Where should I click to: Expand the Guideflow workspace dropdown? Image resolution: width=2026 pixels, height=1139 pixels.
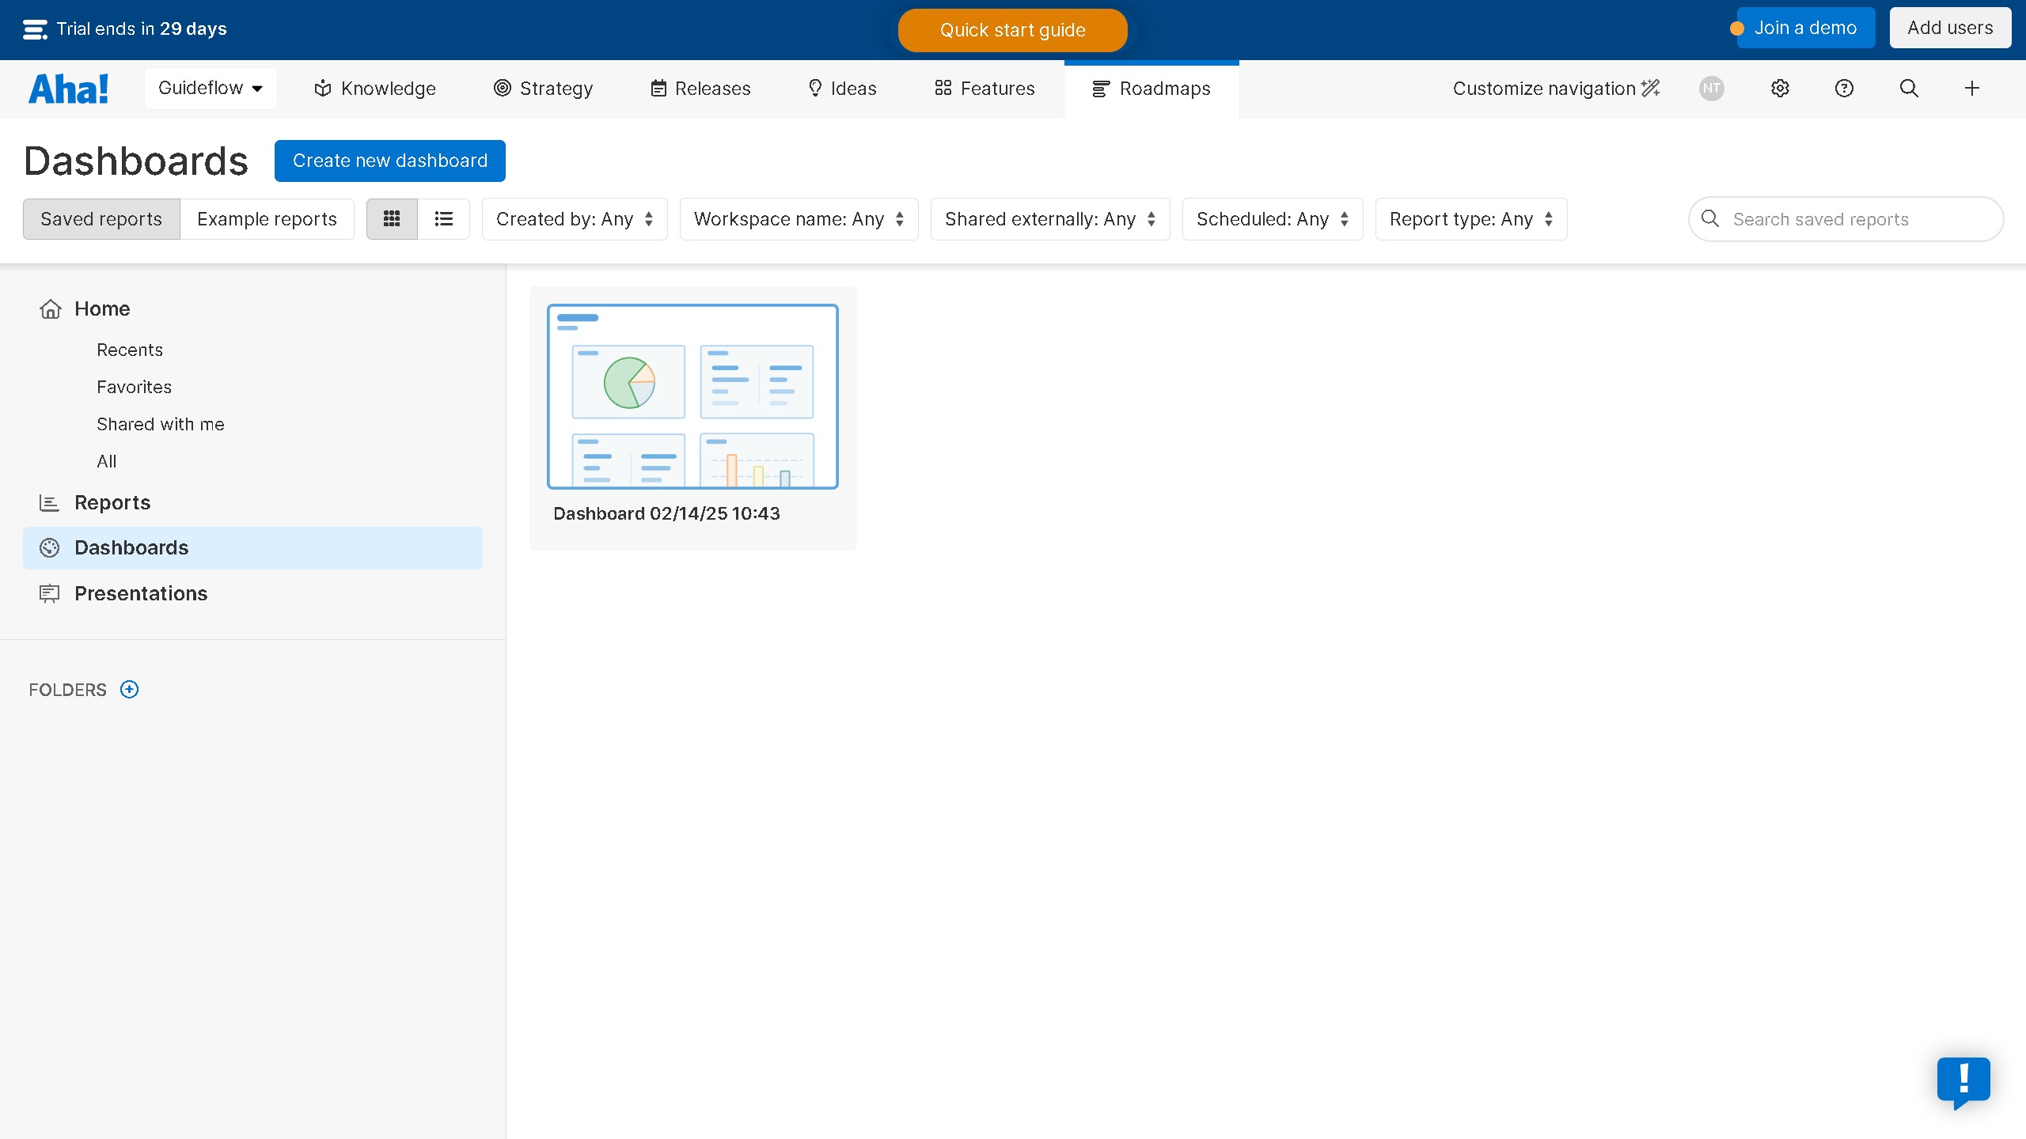coord(211,89)
